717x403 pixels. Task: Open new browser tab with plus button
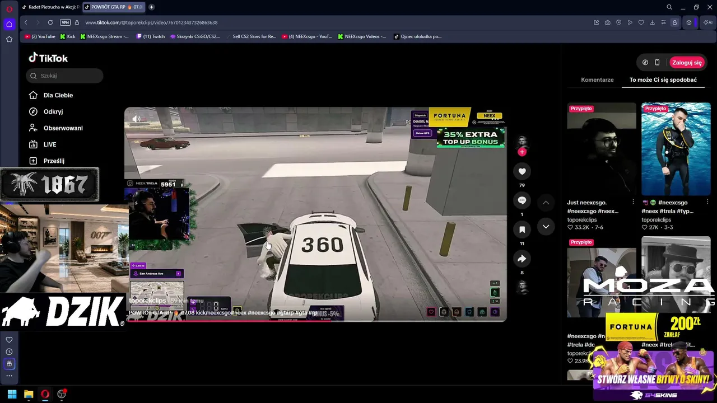click(151, 7)
